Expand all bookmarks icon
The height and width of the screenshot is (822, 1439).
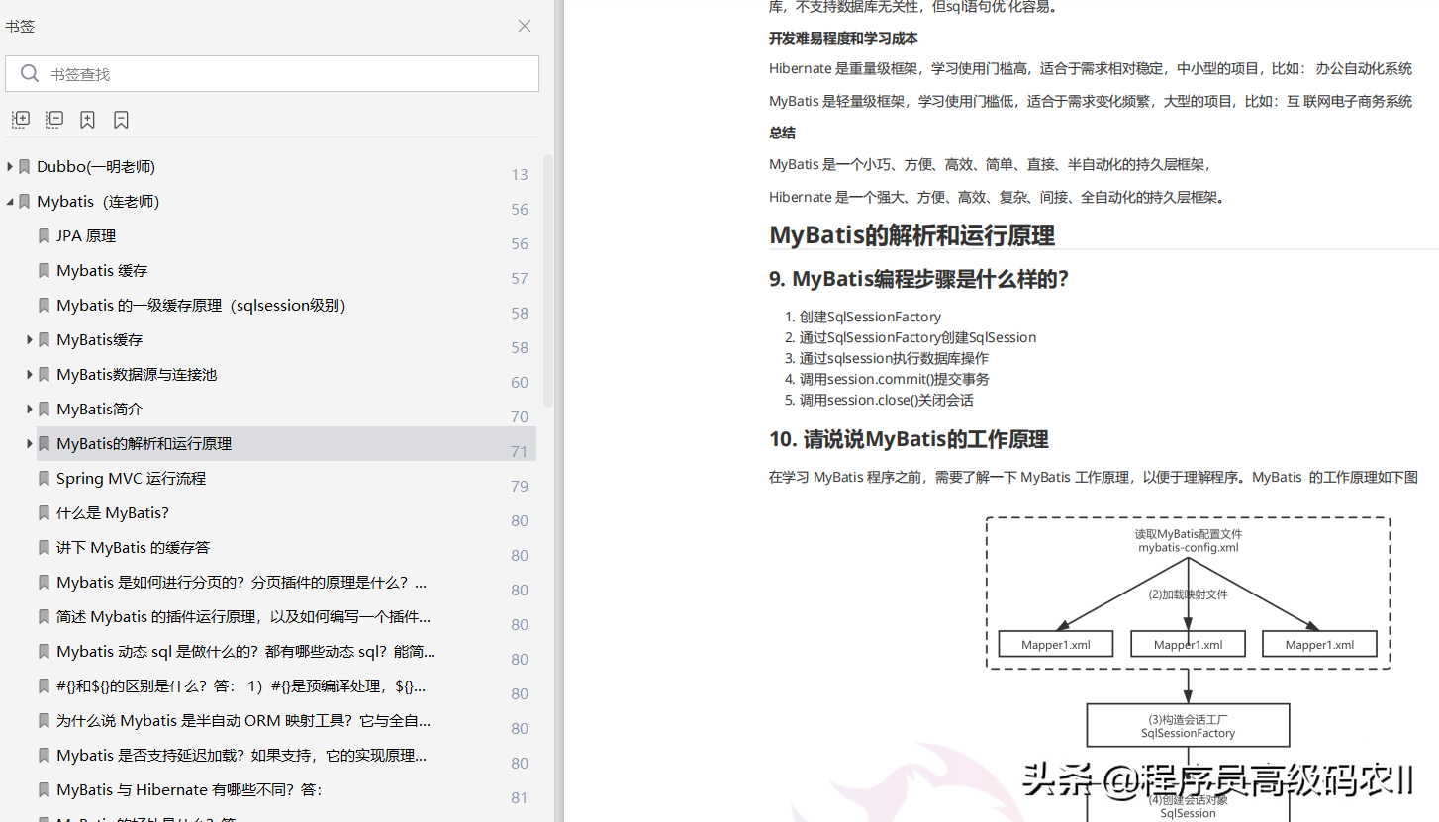21,120
